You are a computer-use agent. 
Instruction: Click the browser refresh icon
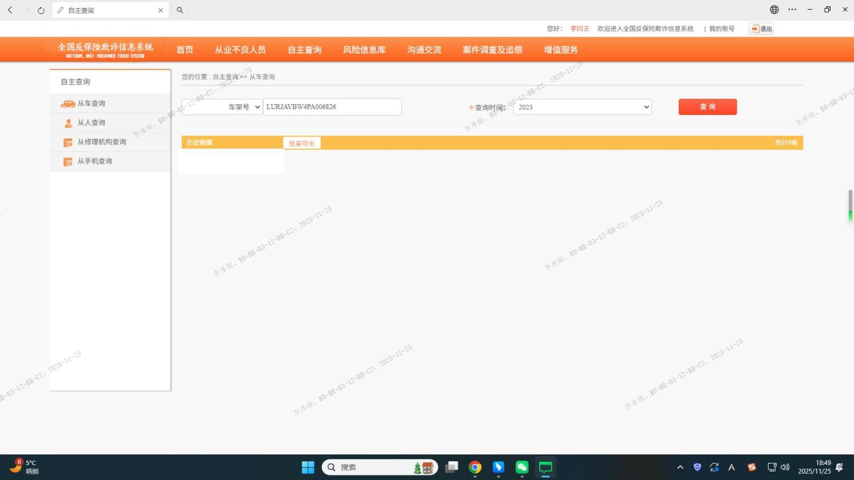click(x=41, y=10)
